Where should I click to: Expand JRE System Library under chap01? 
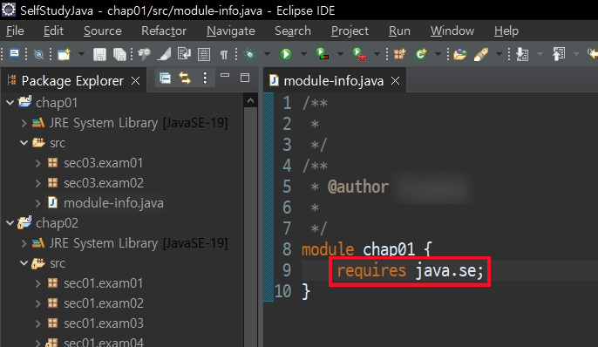tap(24, 123)
